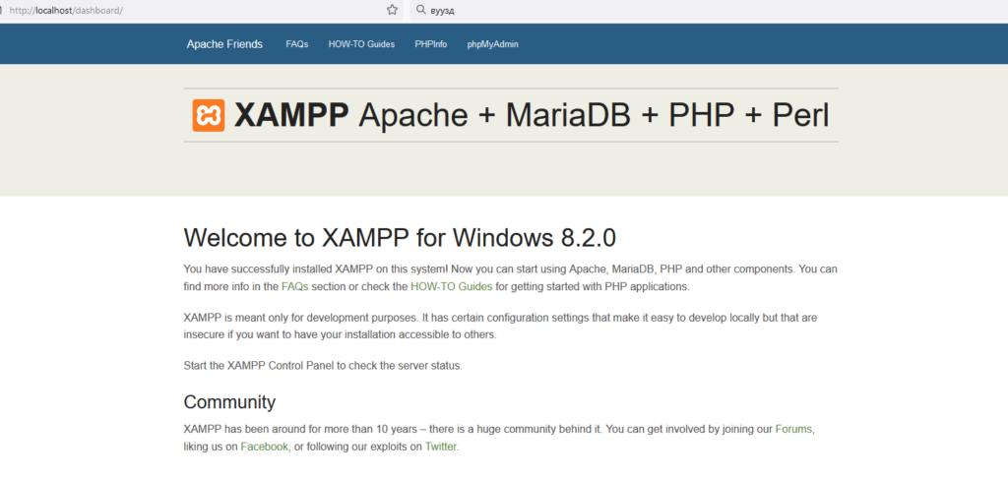
Task: Visit the Forums link under Community
Action: pos(794,429)
